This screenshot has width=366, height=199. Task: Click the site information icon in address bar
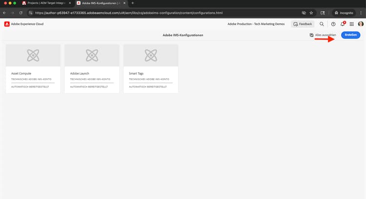31,13
